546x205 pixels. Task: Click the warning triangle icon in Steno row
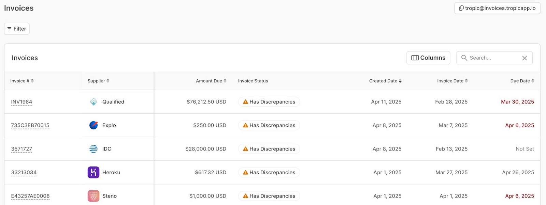coord(245,196)
